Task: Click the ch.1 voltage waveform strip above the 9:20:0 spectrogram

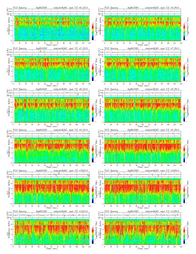Action: coord(51,133)
